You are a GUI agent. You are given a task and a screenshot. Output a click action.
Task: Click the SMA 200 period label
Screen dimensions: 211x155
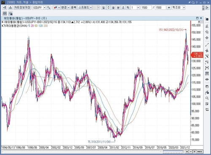(x=46, y=26)
